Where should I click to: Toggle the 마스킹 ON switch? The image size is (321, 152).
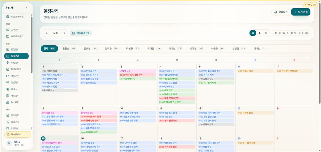tap(18, 134)
